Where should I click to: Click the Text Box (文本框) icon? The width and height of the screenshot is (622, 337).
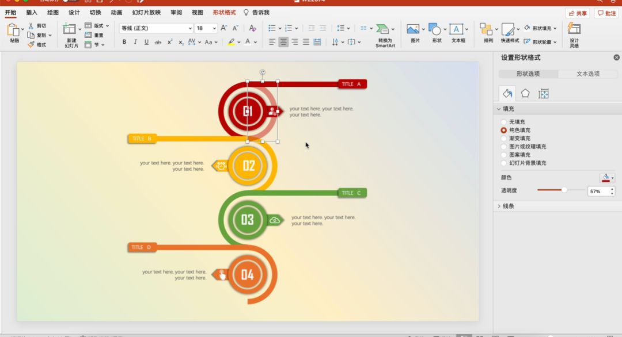pos(456,29)
